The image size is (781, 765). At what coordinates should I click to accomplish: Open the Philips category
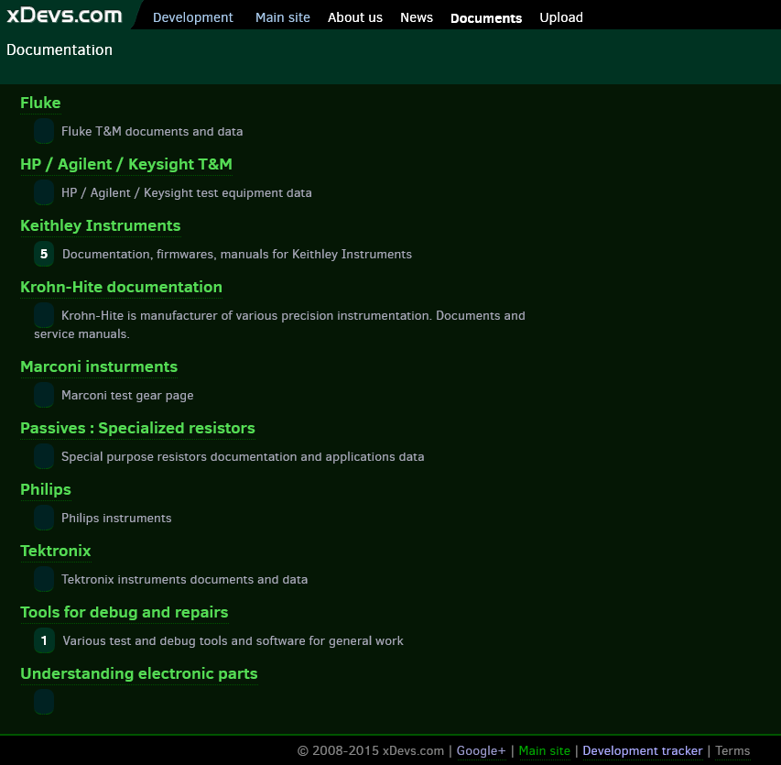46,489
